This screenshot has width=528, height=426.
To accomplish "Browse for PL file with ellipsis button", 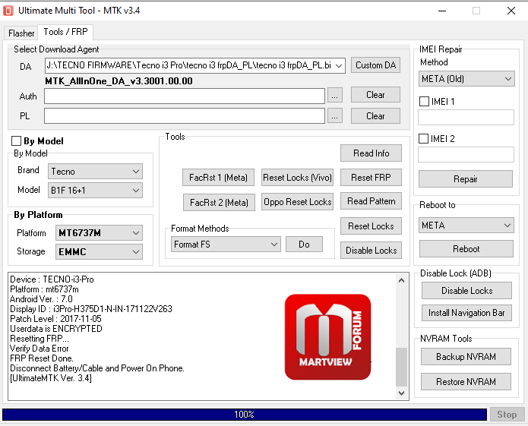I will [x=334, y=115].
